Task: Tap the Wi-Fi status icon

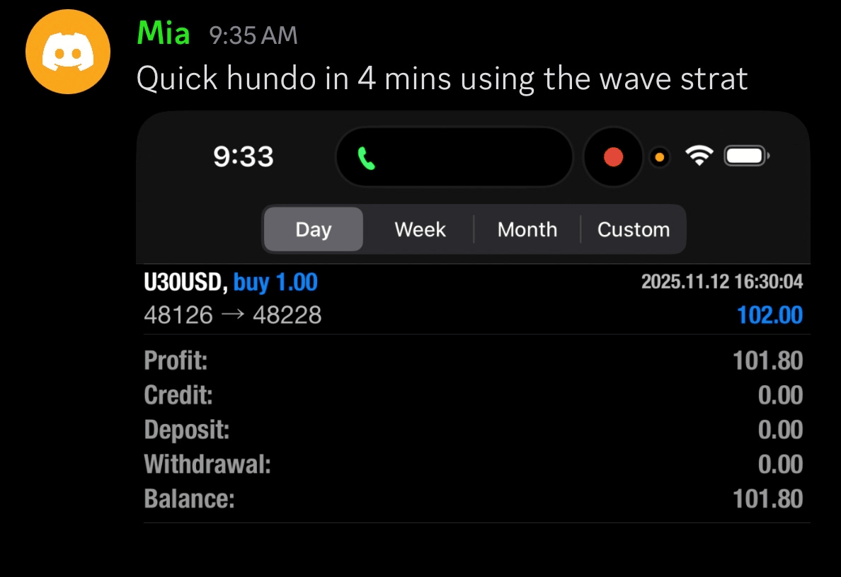Action: (x=699, y=156)
